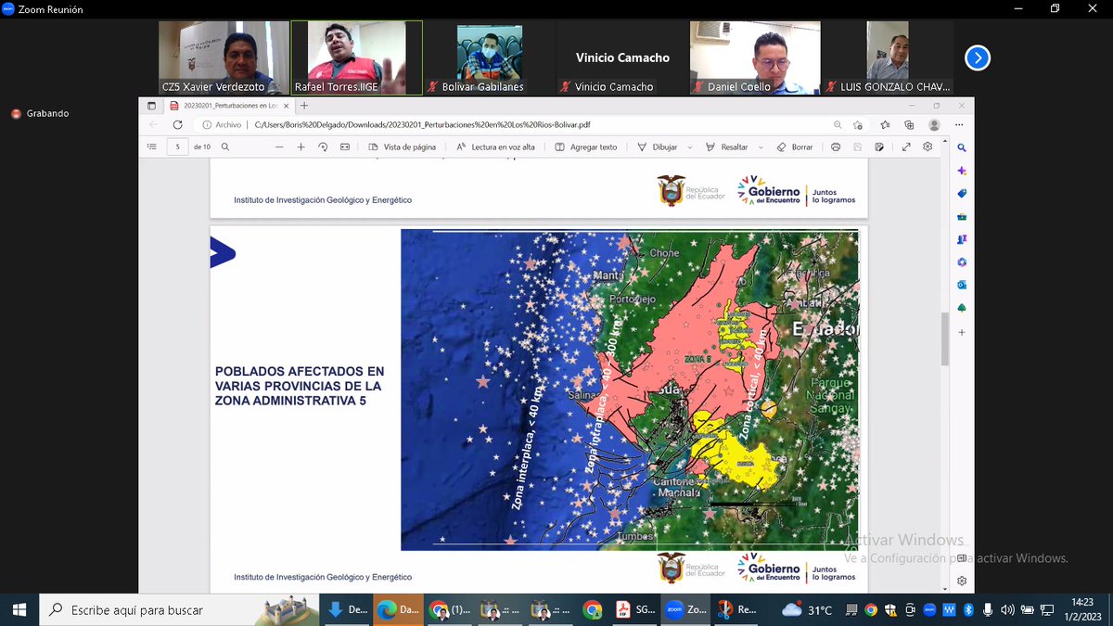Open the Edge browser taskbar button
Screen dimensions: 1113x626
pyautogui.click(x=400, y=609)
